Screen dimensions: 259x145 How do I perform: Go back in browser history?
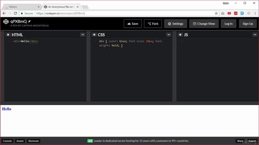point(4,13)
